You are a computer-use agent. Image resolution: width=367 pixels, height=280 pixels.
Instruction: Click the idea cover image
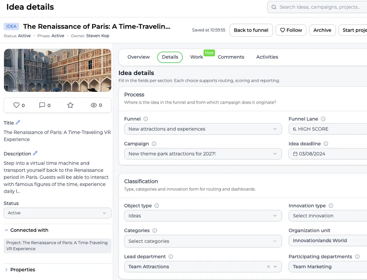coord(58,70)
